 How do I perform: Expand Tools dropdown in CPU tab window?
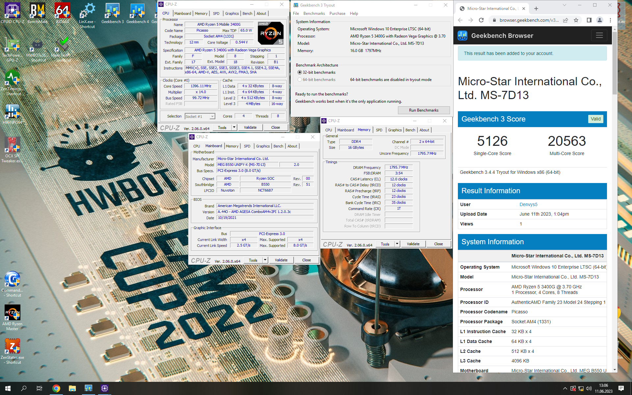234,127
